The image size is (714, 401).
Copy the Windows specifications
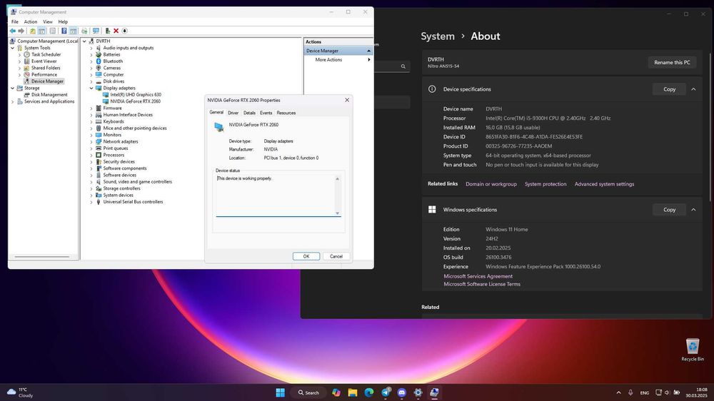point(670,210)
